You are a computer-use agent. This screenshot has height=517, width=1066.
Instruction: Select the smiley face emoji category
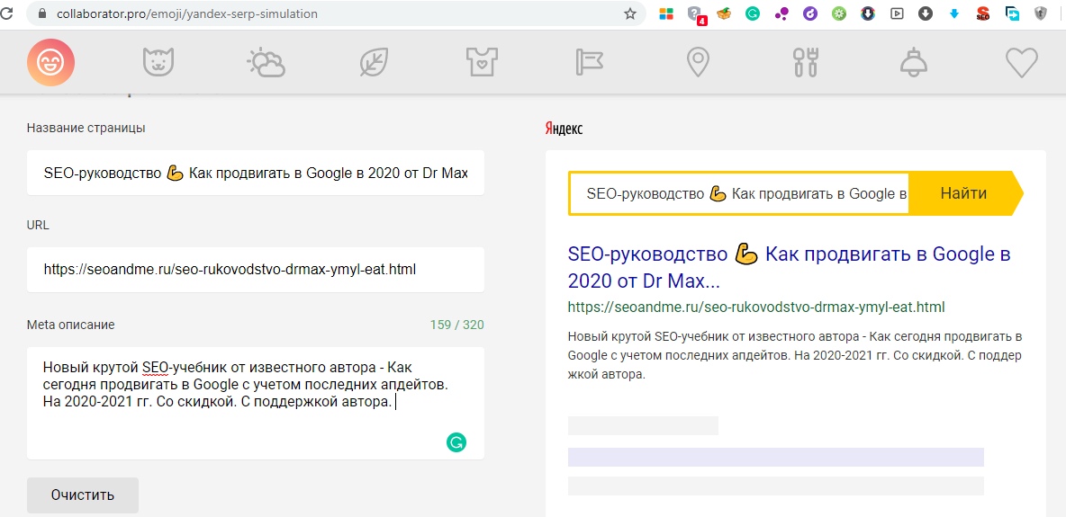51,63
